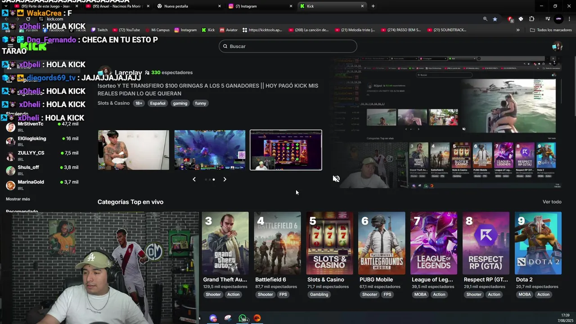The image size is (576, 324).
Task: Select the 18+ tag
Action: coord(139,103)
